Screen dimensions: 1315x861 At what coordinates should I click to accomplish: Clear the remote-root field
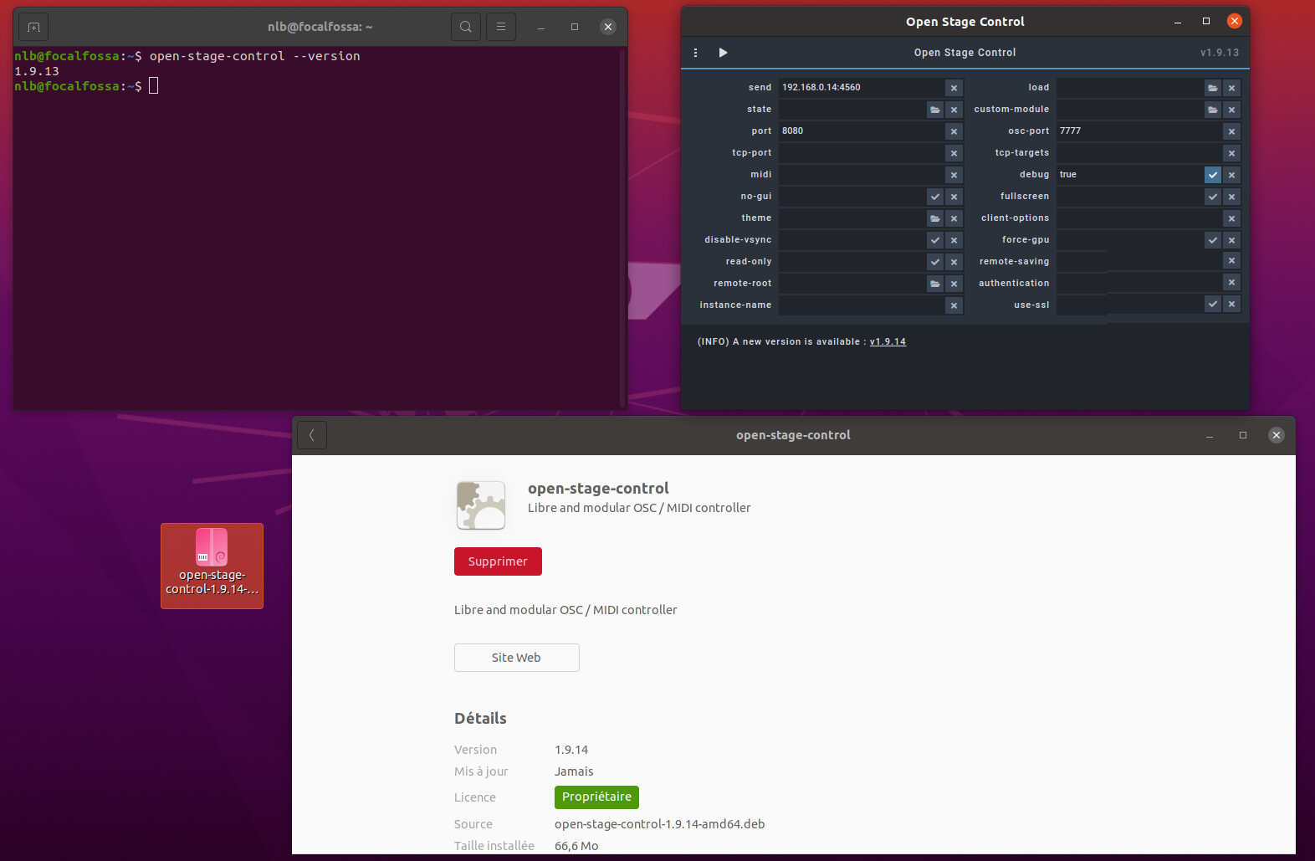pyautogui.click(x=954, y=284)
